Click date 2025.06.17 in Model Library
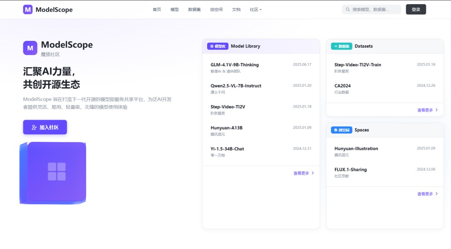 (302, 65)
